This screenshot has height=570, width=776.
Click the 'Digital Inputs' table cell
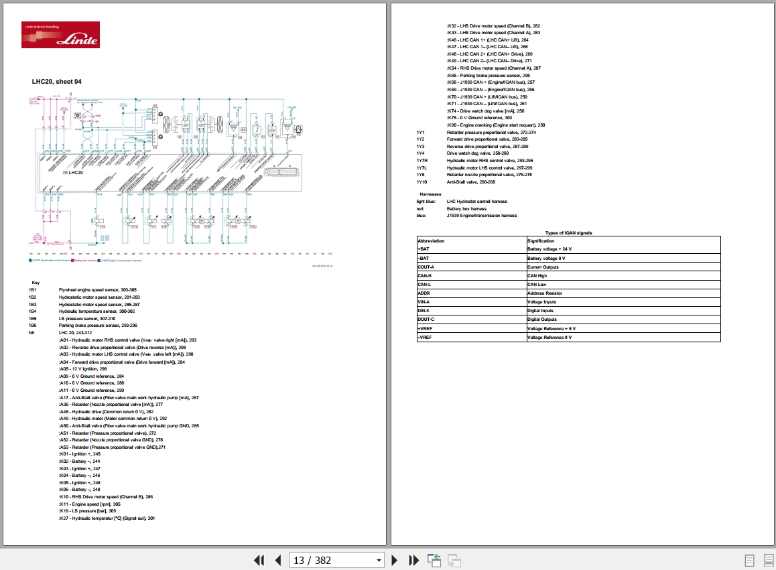tap(624, 311)
